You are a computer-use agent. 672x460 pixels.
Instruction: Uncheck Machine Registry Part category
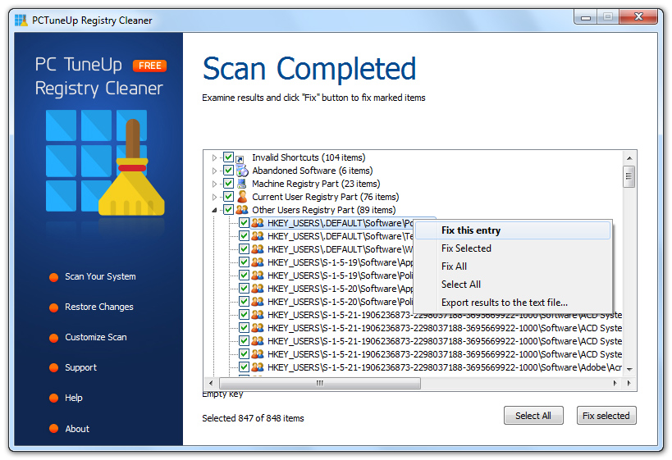pos(228,184)
